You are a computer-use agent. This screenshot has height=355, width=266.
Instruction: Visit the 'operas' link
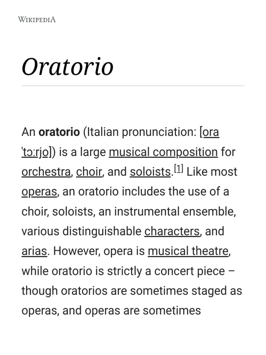[x=39, y=192]
